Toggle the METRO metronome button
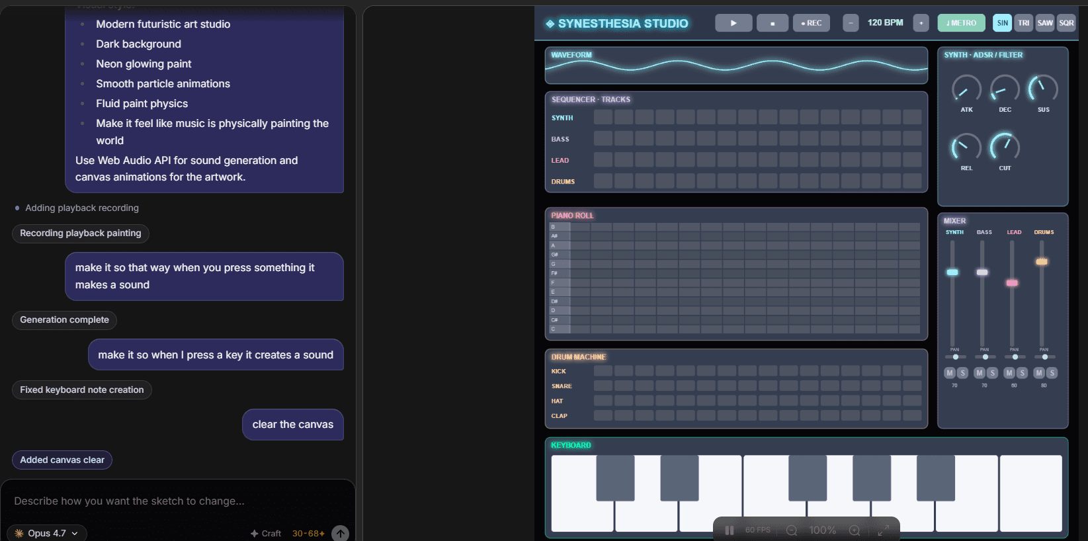 click(x=961, y=23)
